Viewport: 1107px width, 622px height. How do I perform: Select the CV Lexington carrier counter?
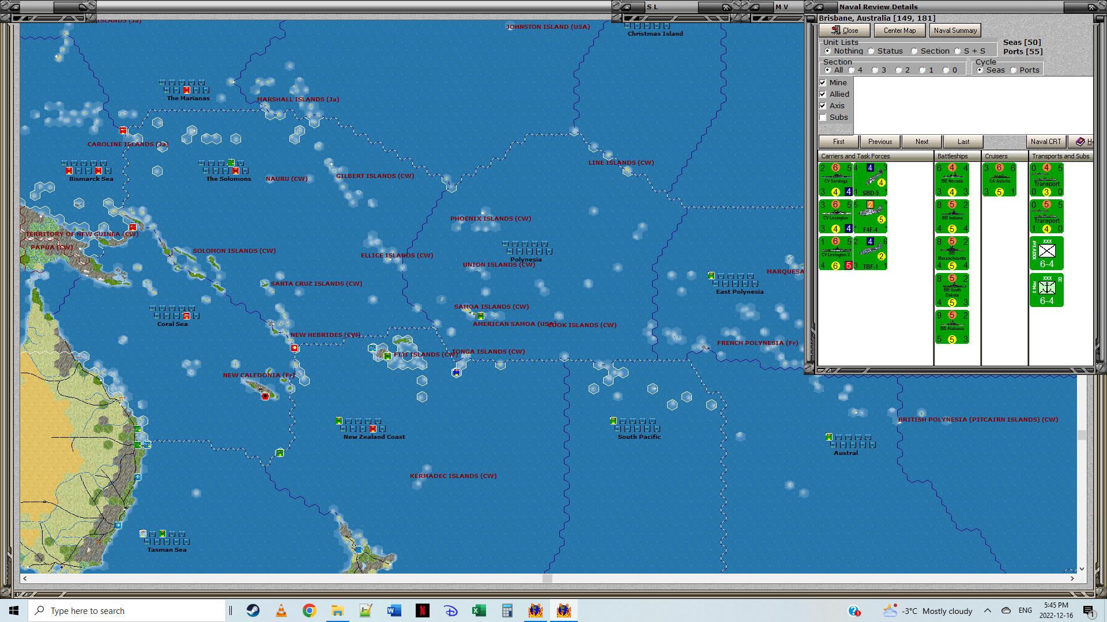835,217
